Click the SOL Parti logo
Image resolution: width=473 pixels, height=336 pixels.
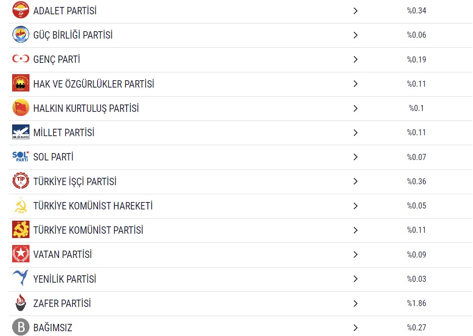tap(21, 157)
